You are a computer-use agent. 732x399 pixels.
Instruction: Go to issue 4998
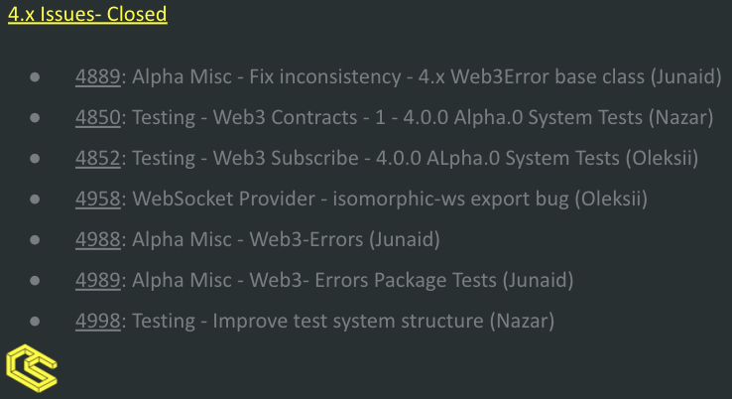pos(98,321)
